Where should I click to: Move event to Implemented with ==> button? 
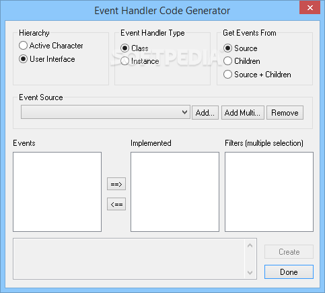tap(116, 184)
